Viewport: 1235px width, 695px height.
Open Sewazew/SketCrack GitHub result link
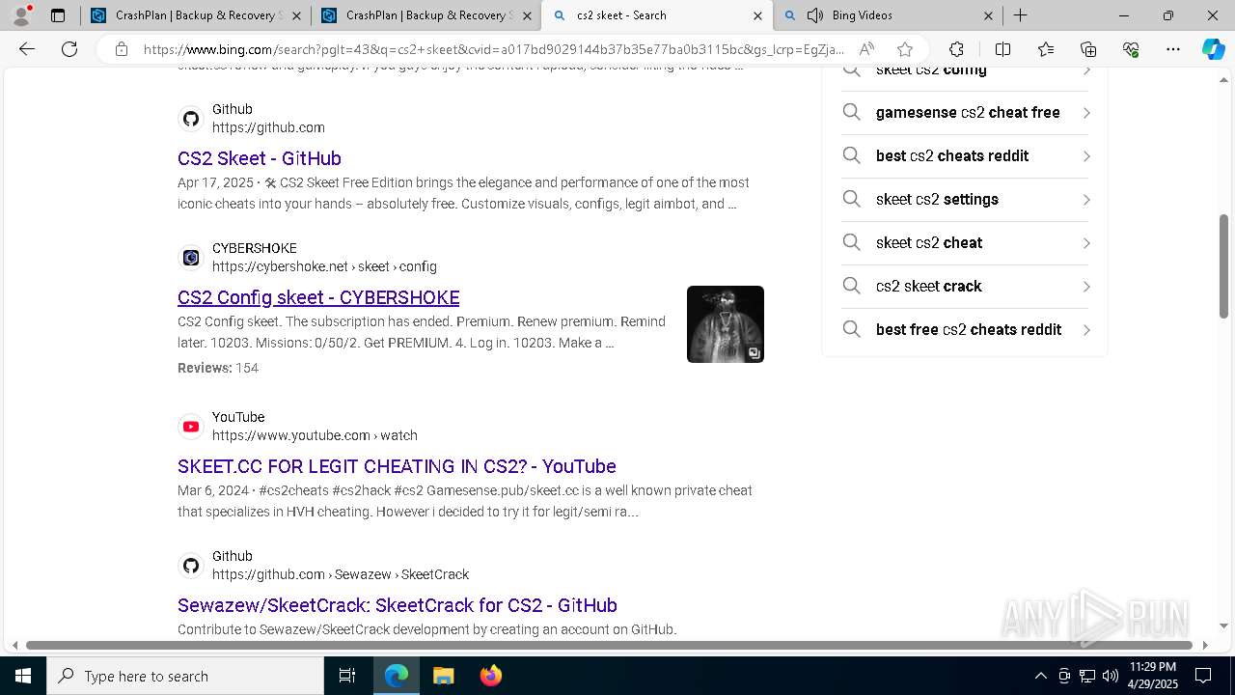pyautogui.click(x=398, y=605)
